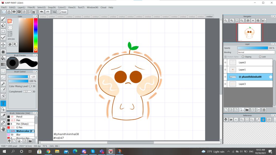Select the G Pen brush

20,127
